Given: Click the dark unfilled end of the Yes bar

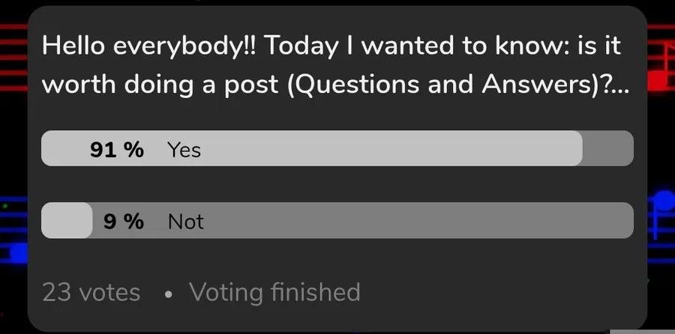Looking at the screenshot, I should (607, 148).
